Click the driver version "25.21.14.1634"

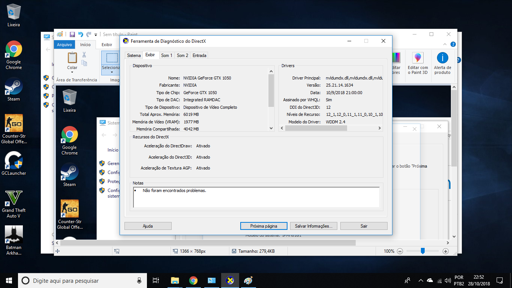point(340,85)
